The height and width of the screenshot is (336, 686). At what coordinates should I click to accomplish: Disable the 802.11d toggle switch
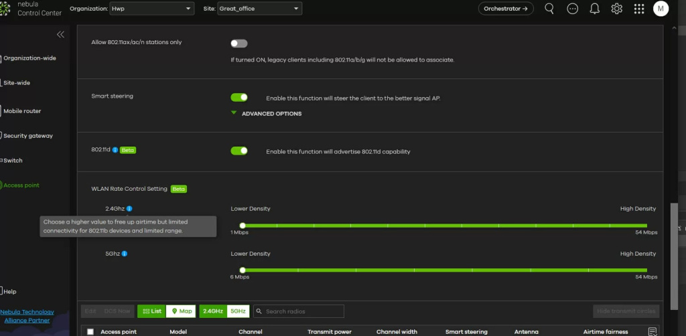239,151
